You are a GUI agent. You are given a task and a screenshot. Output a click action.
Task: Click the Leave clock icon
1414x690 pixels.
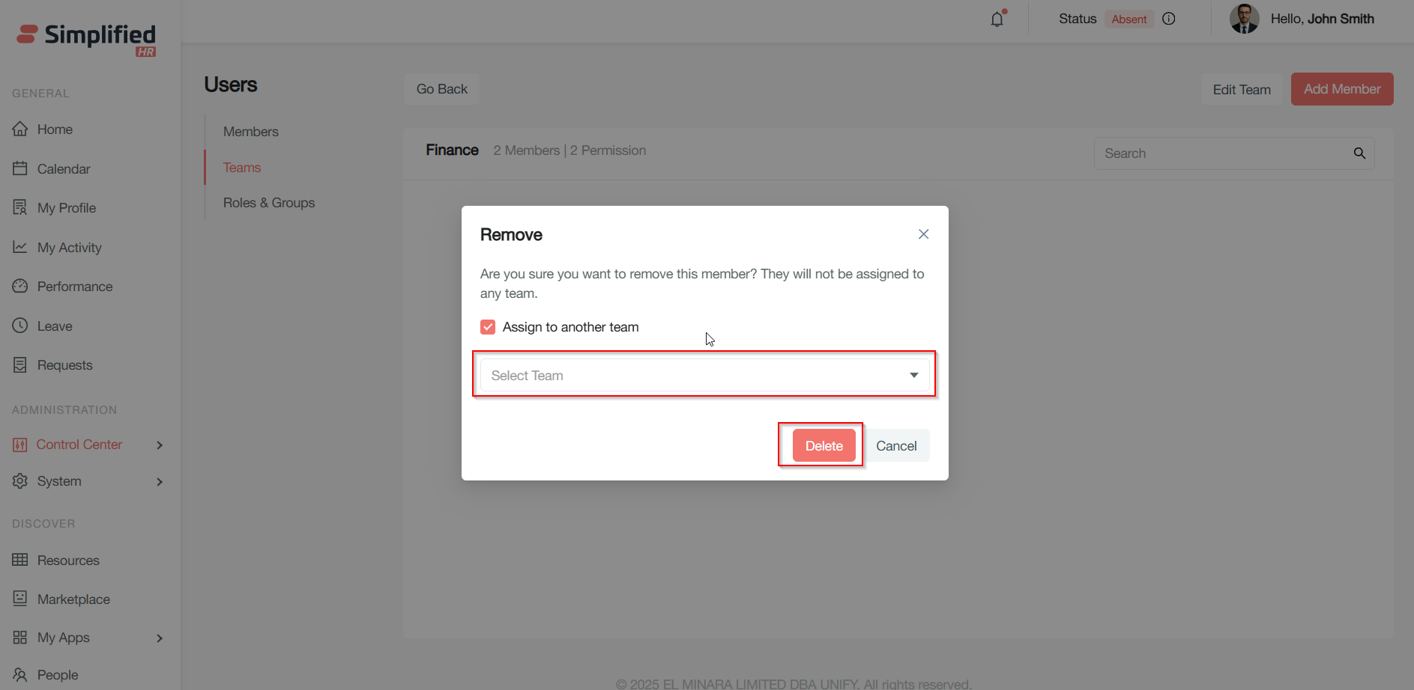[20, 326]
